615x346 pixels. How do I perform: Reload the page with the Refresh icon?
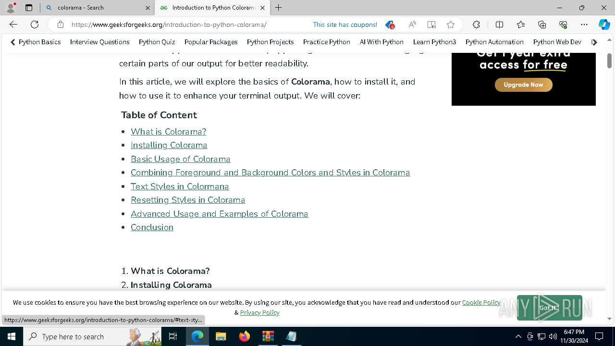[35, 25]
